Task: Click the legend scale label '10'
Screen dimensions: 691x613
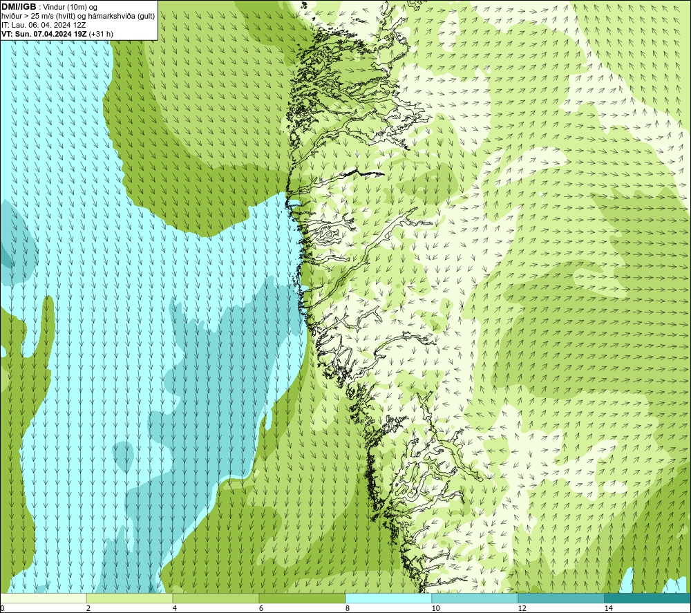Action: 435,608
